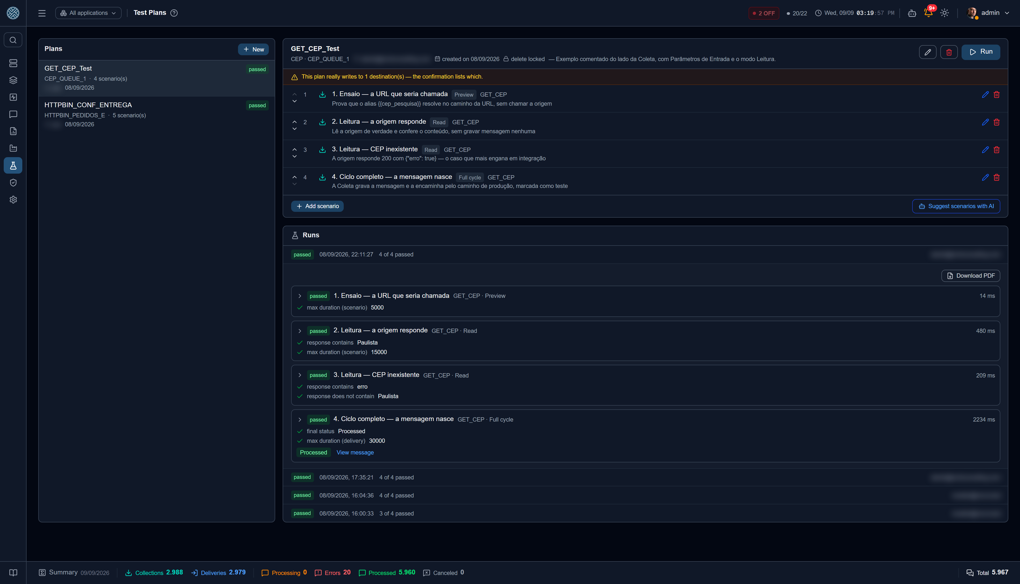
Task: Open the layers stack sidebar icon
Action: pyautogui.click(x=13, y=80)
